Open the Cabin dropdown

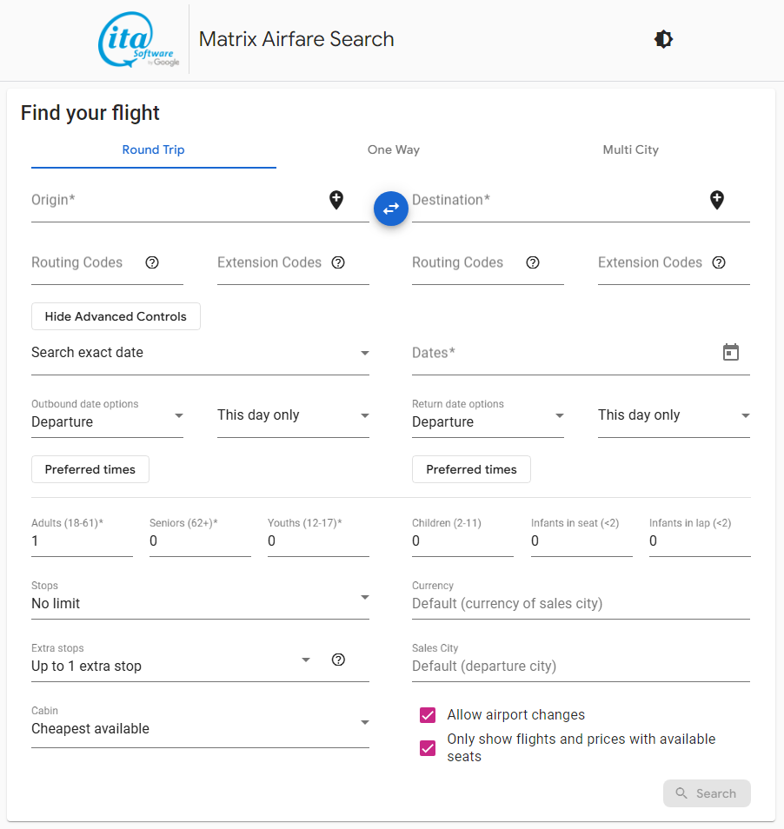(x=201, y=723)
